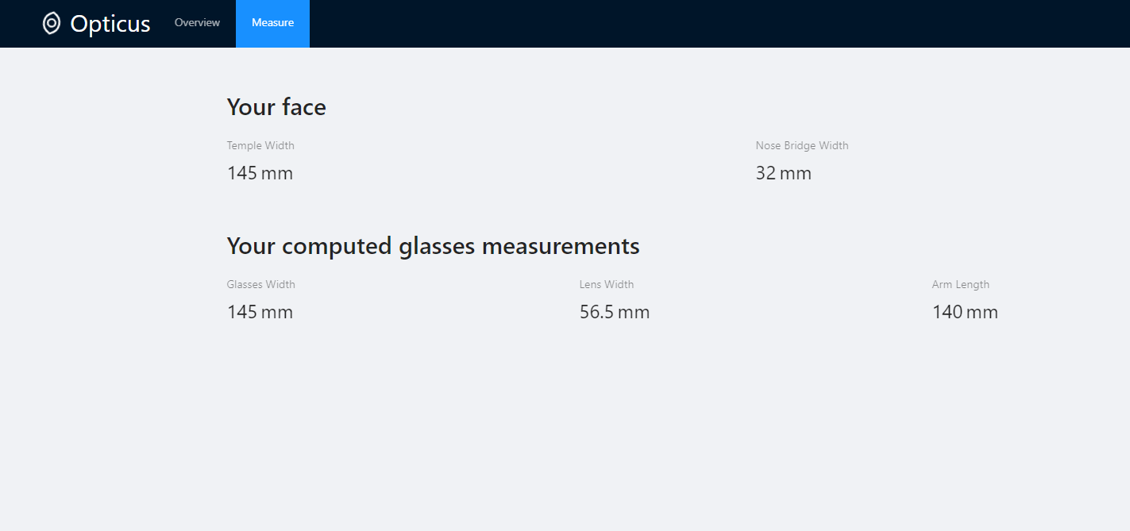Screen dimensions: 1130x531
Task: Click the mm unit beside 56.5
Action: click(634, 313)
